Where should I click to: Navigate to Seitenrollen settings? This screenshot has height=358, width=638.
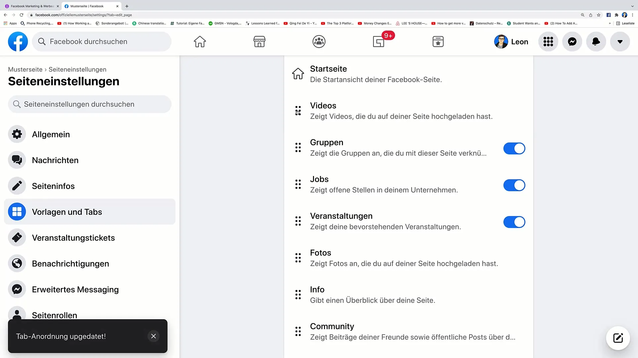point(54,315)
